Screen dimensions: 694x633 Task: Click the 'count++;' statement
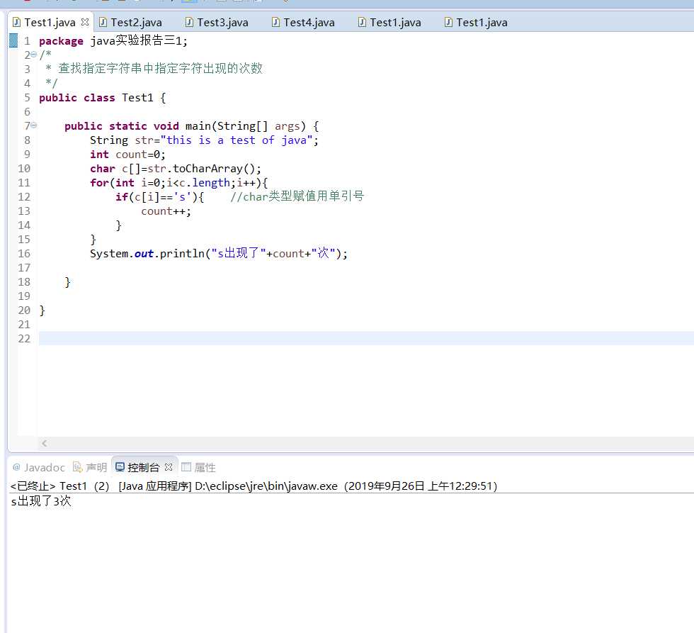(166, 211)
